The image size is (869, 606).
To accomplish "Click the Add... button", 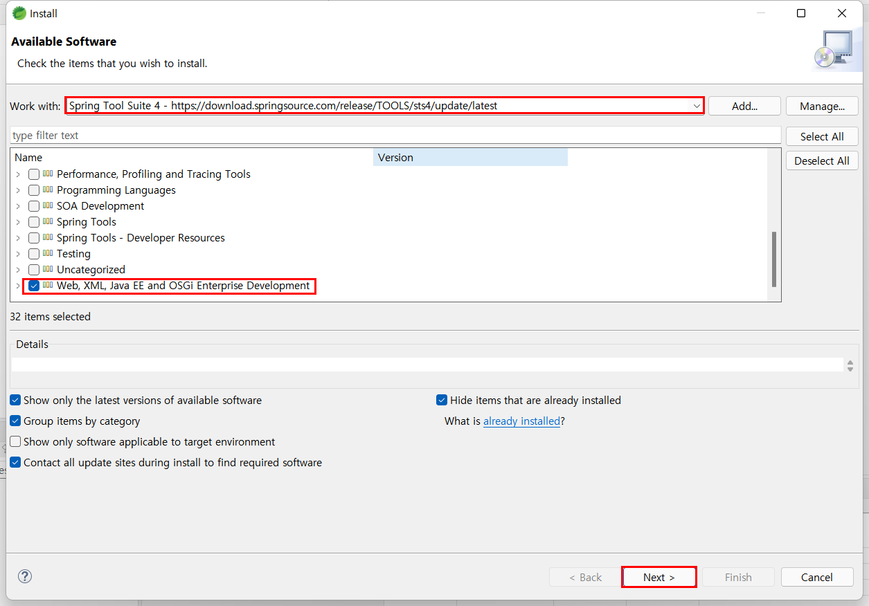I will coord(744,106).
